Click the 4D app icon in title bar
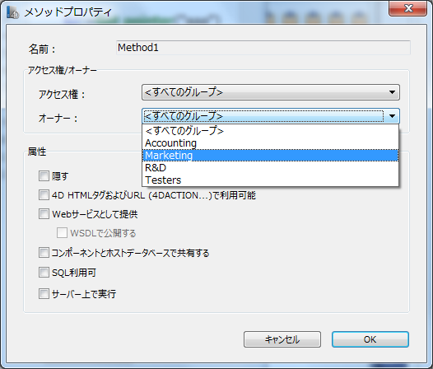Image resolution: width=433 pixels, height=369 pixels. (x=12, y=12)
